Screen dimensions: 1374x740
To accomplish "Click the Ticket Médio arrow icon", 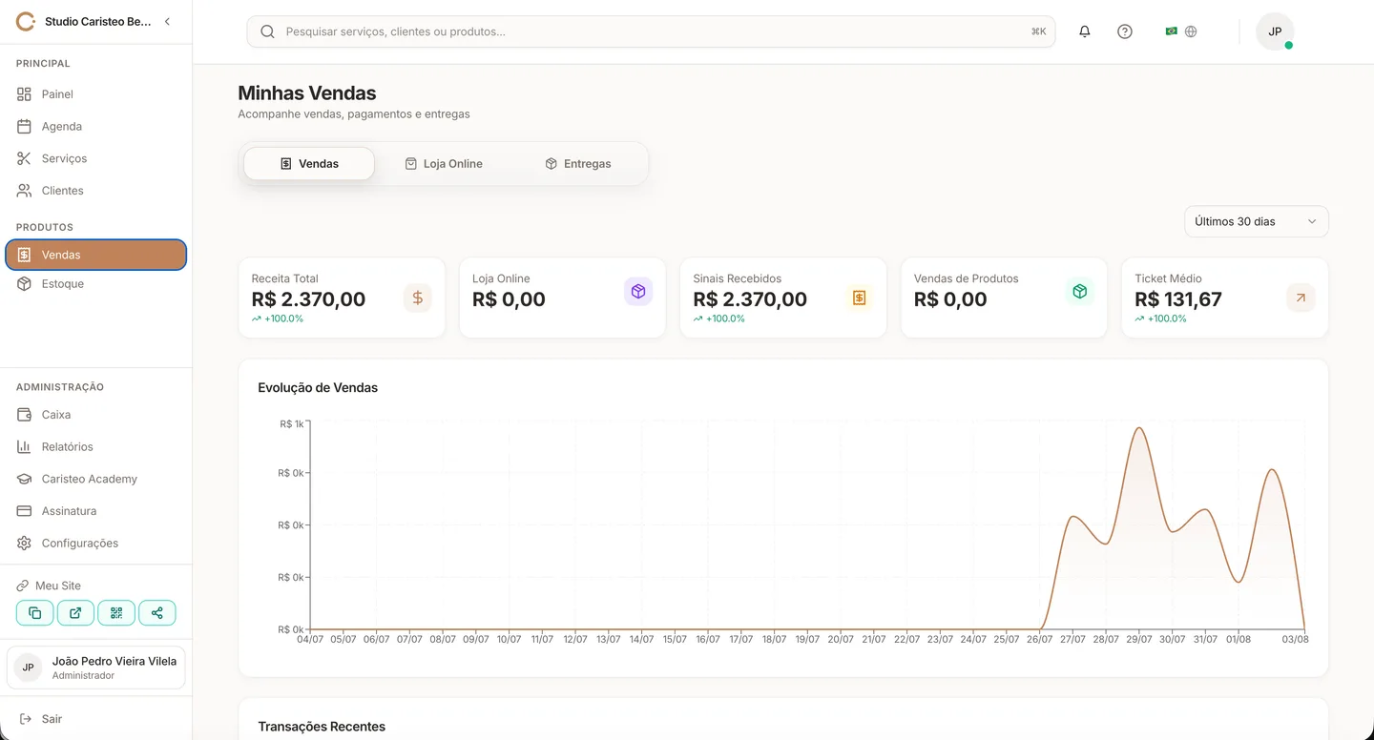I will pyautogui.click(x=1301, y=298).
